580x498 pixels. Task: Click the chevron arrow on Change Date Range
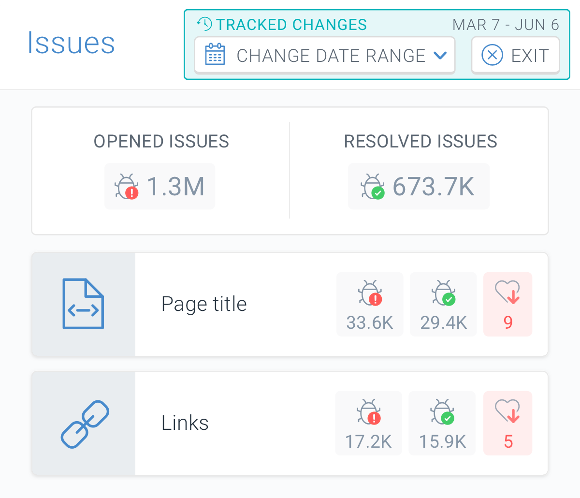point(440,56)
